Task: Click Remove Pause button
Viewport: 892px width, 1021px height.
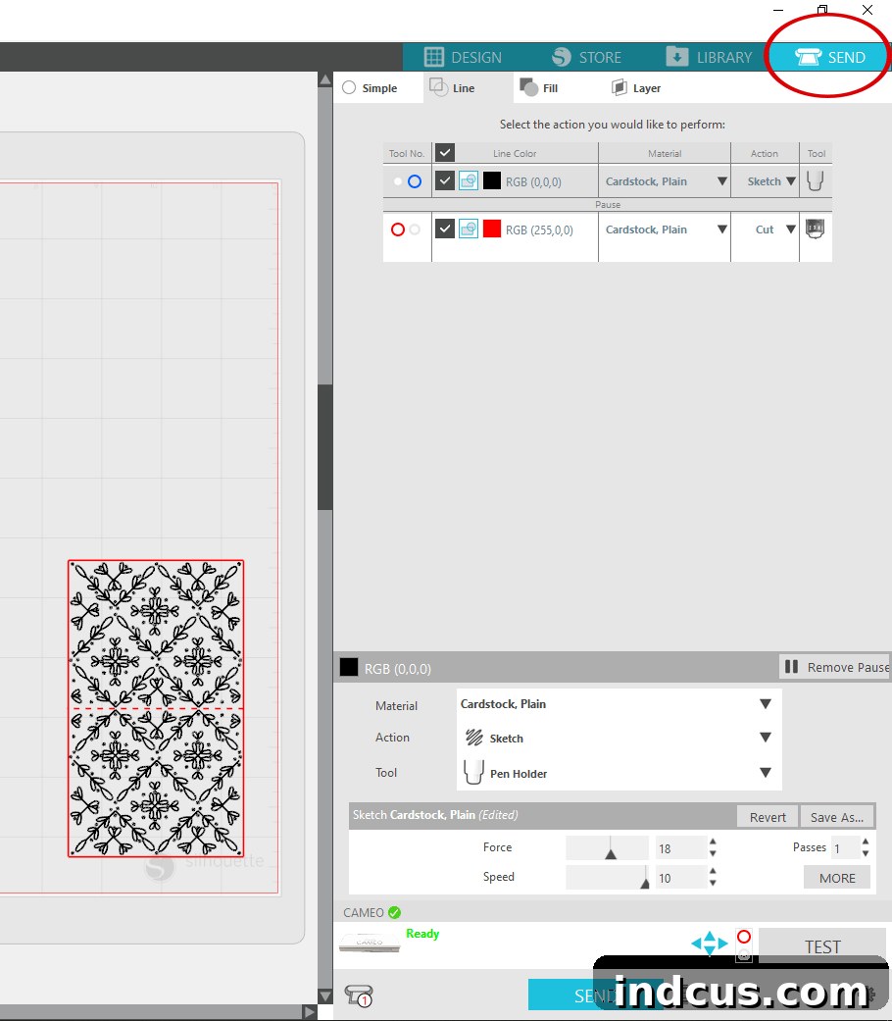Action: coord(835,667)
